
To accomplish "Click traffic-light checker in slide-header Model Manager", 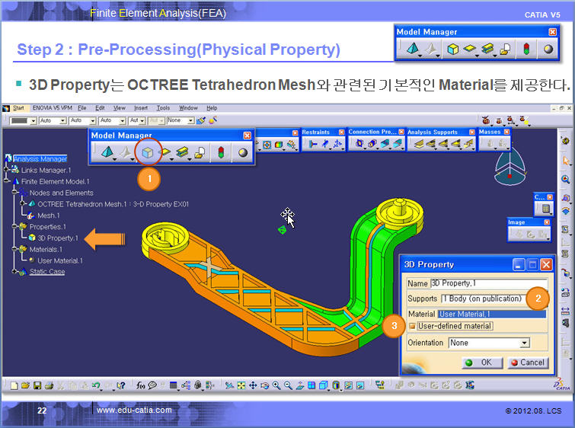I will [x=526, y=49].
